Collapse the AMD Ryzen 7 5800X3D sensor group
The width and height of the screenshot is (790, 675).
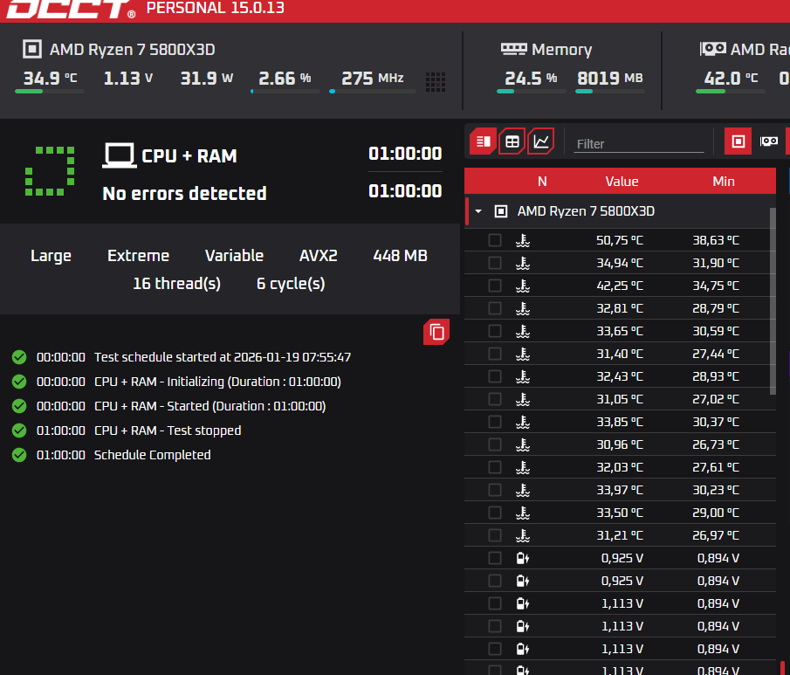pyautogui.click(x=478, y=211)
